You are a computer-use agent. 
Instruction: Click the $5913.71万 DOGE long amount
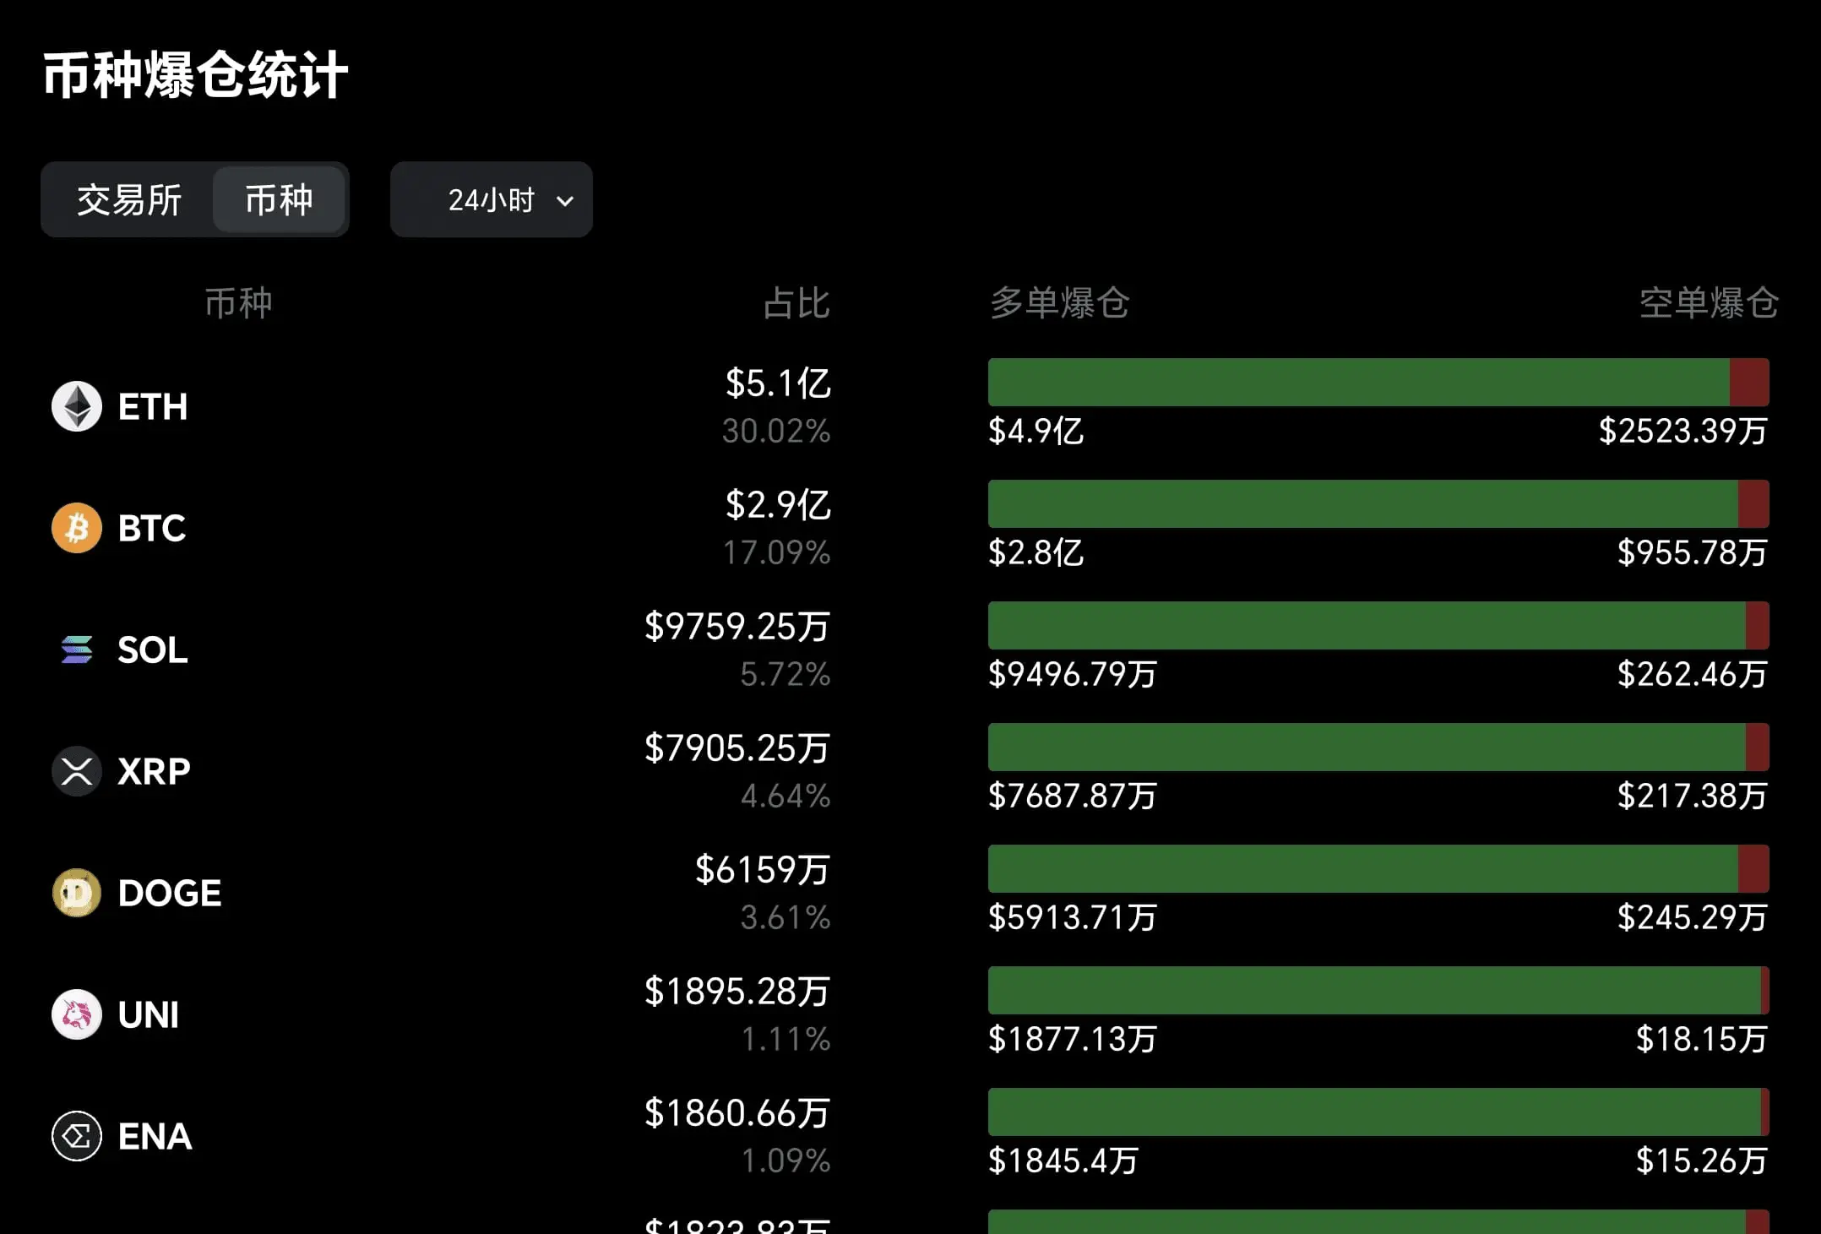click(x=1073, y=918)
